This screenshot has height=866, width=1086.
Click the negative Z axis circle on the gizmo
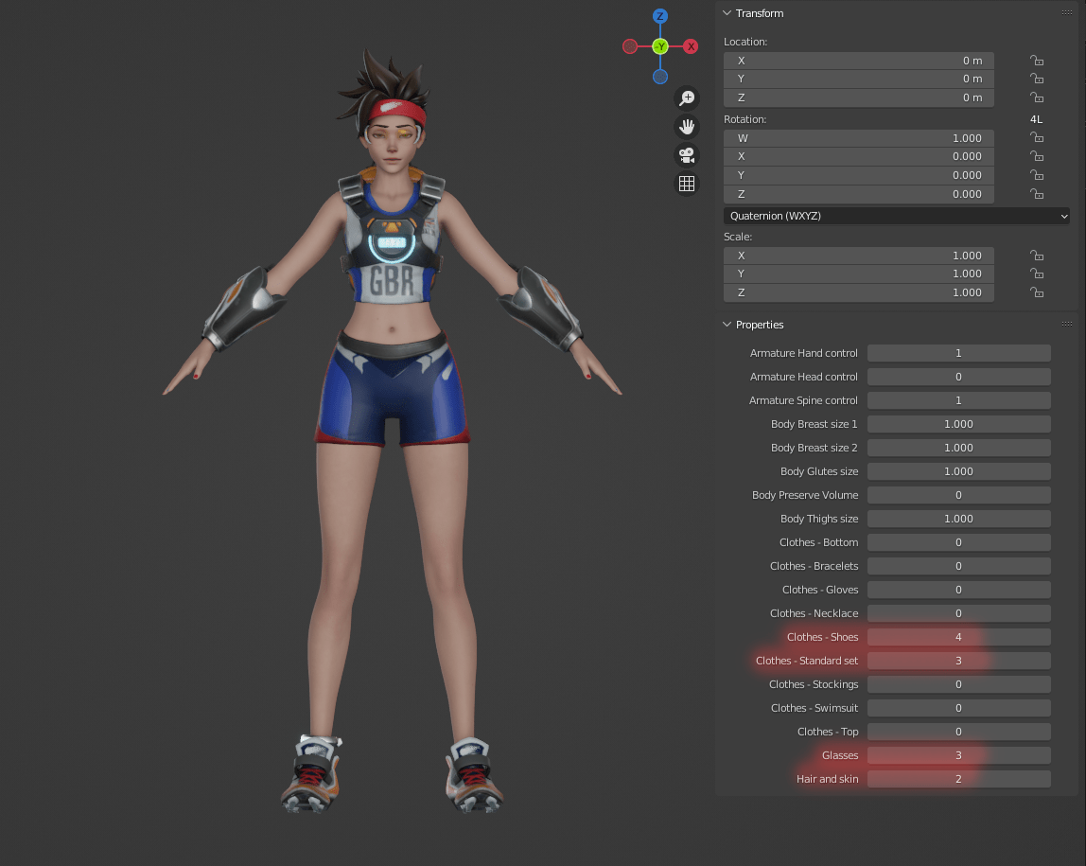tap(660, 77)
